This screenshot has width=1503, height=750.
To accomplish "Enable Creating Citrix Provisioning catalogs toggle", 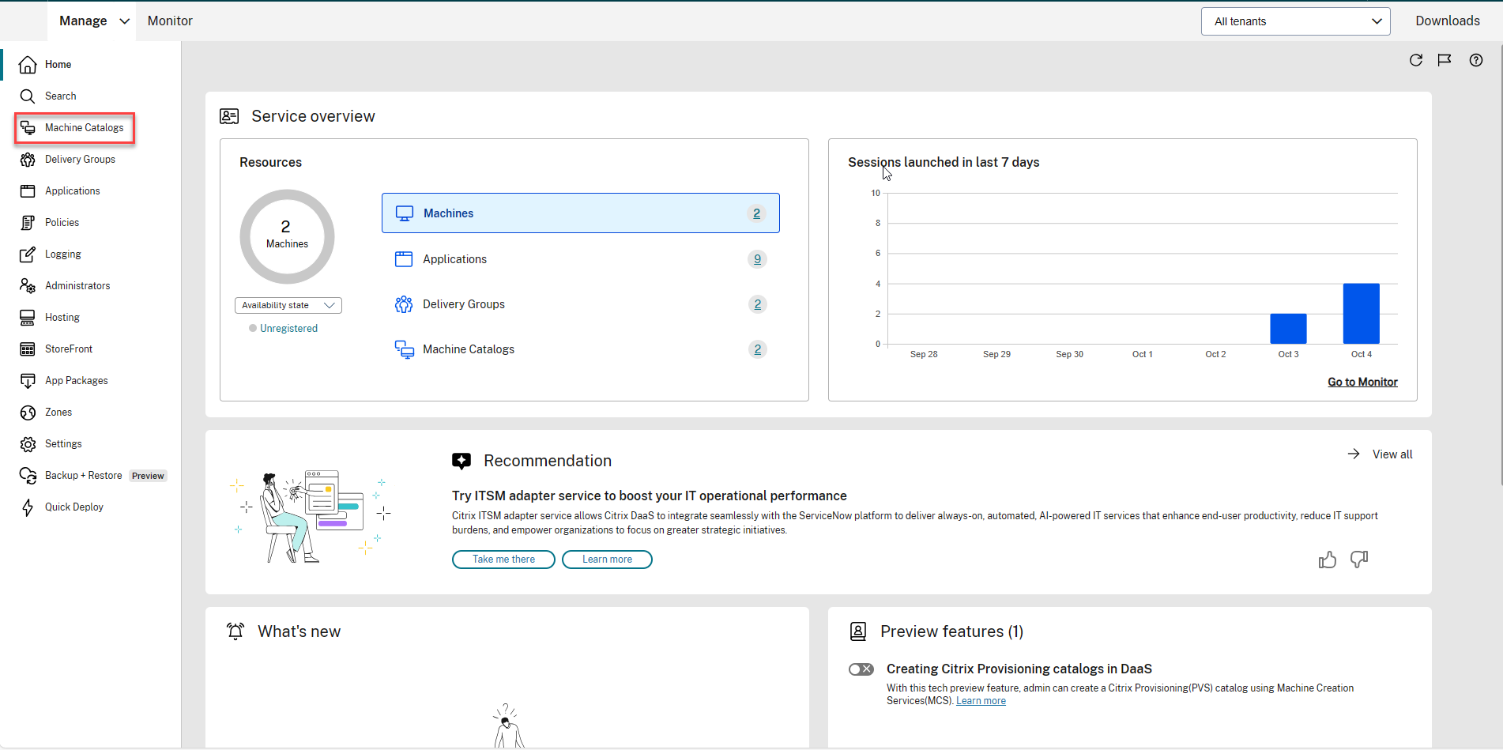I will [861, 669].
